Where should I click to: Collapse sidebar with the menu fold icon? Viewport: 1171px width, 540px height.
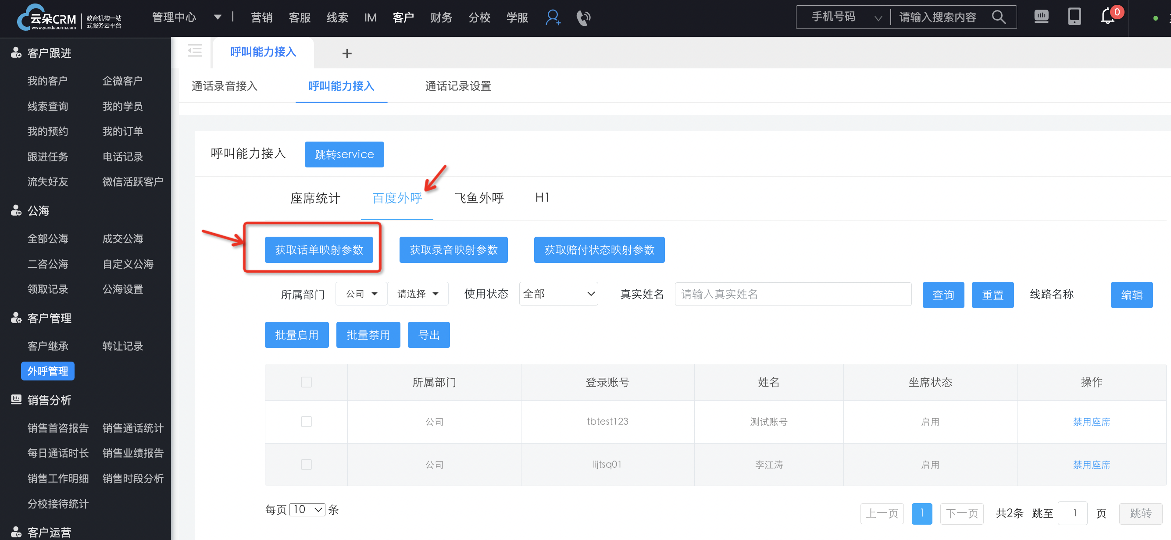point(195,51)
